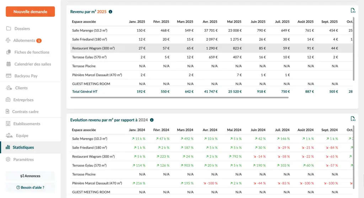This screenshot has height=198, width=364.
Task: Open the Equipe menu item
Action: pyautogui.click(x=22, y=135)
